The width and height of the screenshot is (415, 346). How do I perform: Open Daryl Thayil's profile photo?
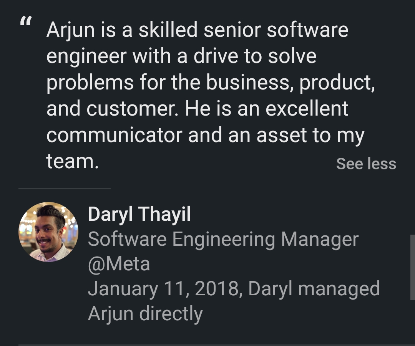pyautogui.click(x=48, y=232)
